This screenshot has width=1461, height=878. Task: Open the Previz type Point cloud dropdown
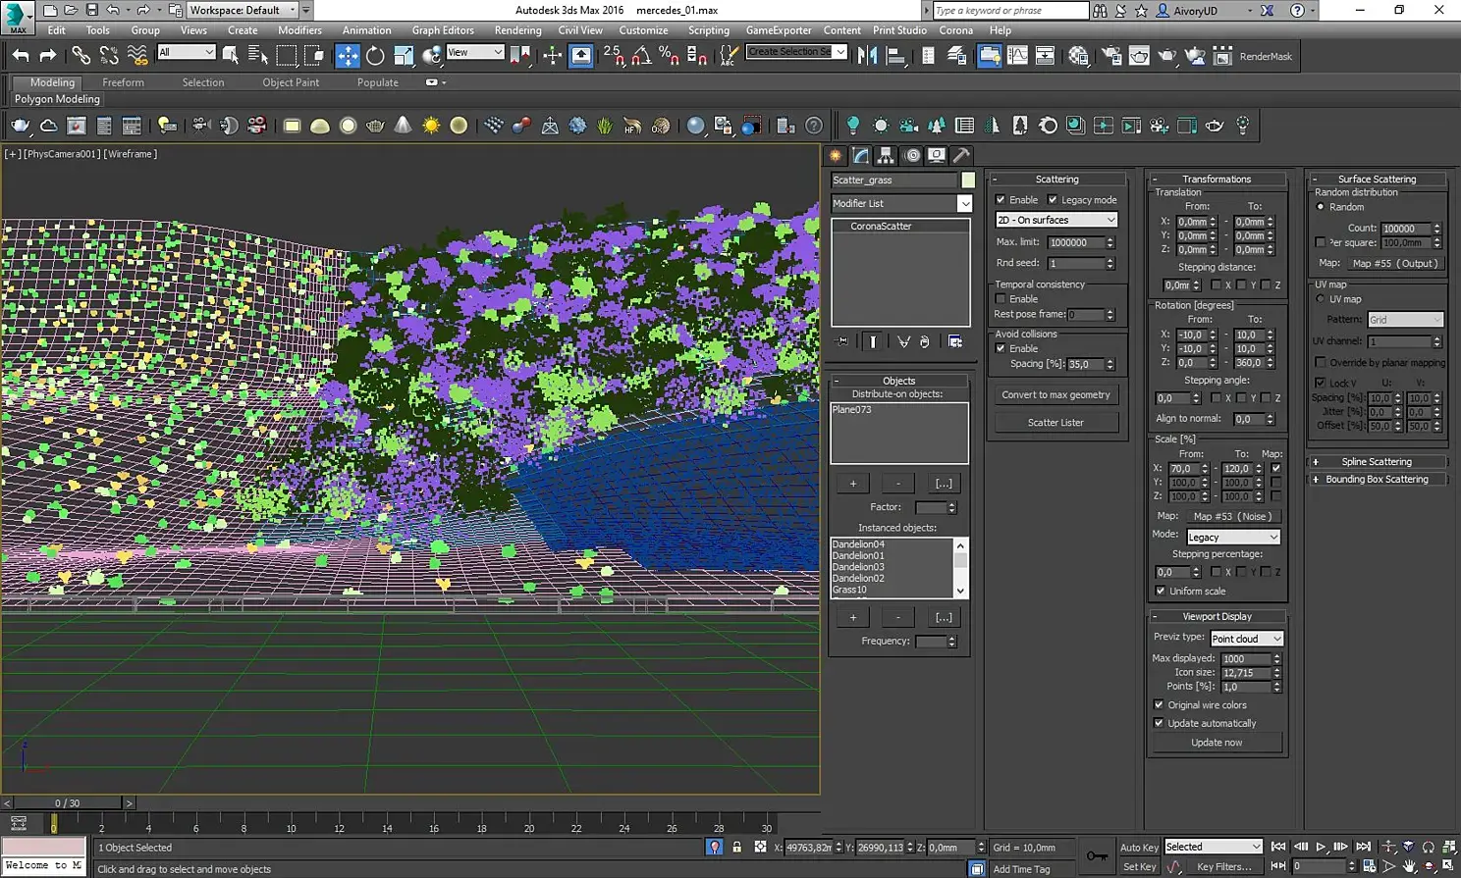click(1246, 639)
